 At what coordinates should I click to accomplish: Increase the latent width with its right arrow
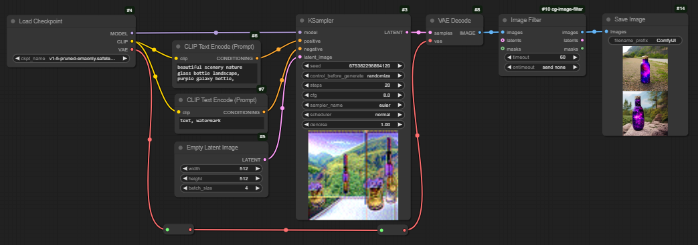[x=257, y=169]
